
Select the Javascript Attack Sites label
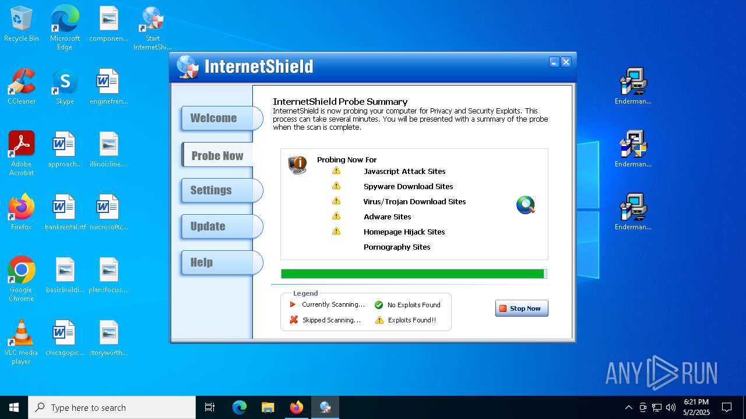404,171
